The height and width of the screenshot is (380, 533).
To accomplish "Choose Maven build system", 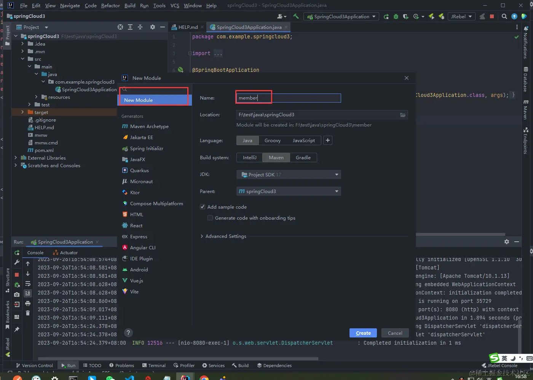I will pos(276,158).
